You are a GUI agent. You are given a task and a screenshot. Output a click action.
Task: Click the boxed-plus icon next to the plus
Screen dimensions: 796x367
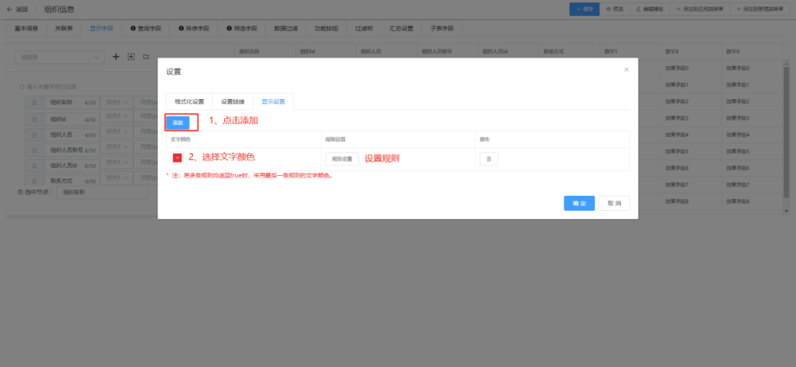(x=131, y=57)
